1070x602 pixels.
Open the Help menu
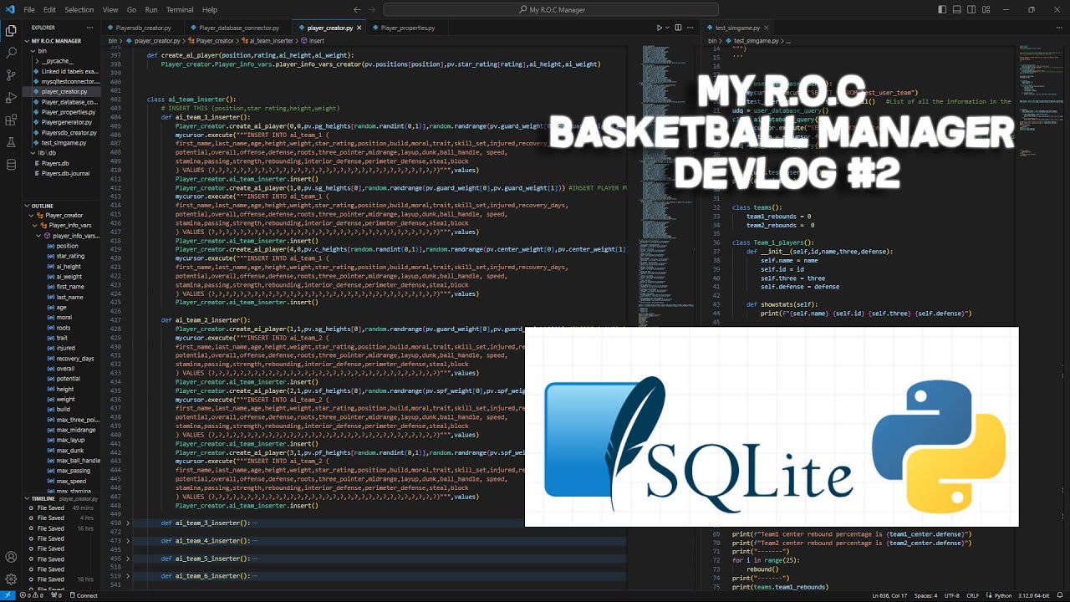point(210,9)
